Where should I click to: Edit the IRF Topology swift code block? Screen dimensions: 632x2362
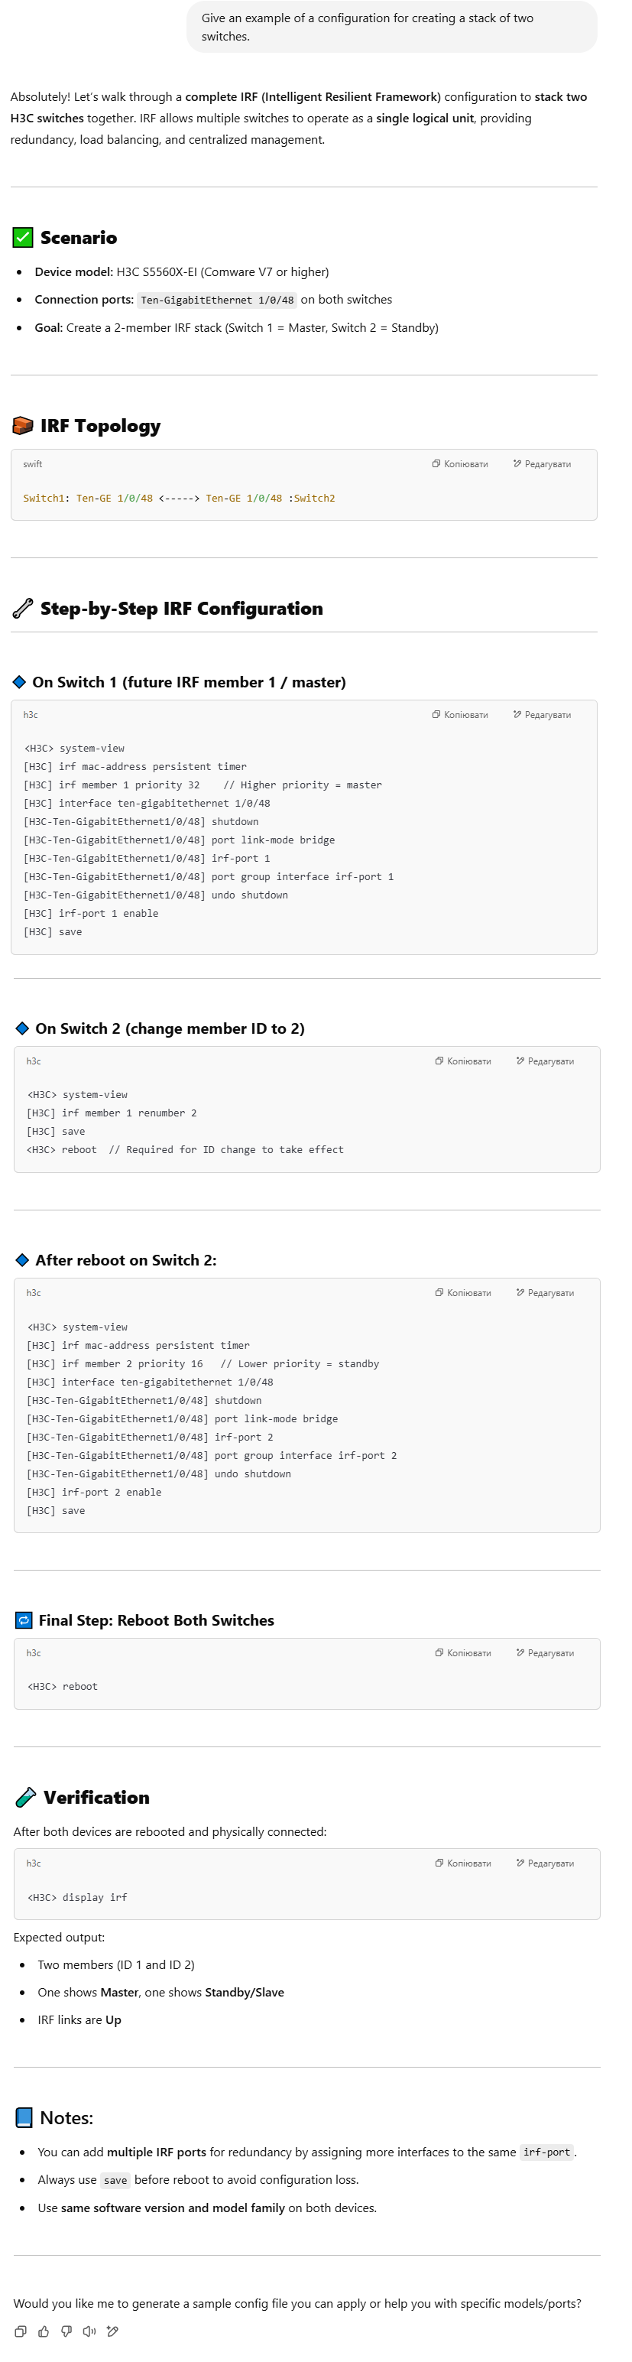(x=543, y=464)
